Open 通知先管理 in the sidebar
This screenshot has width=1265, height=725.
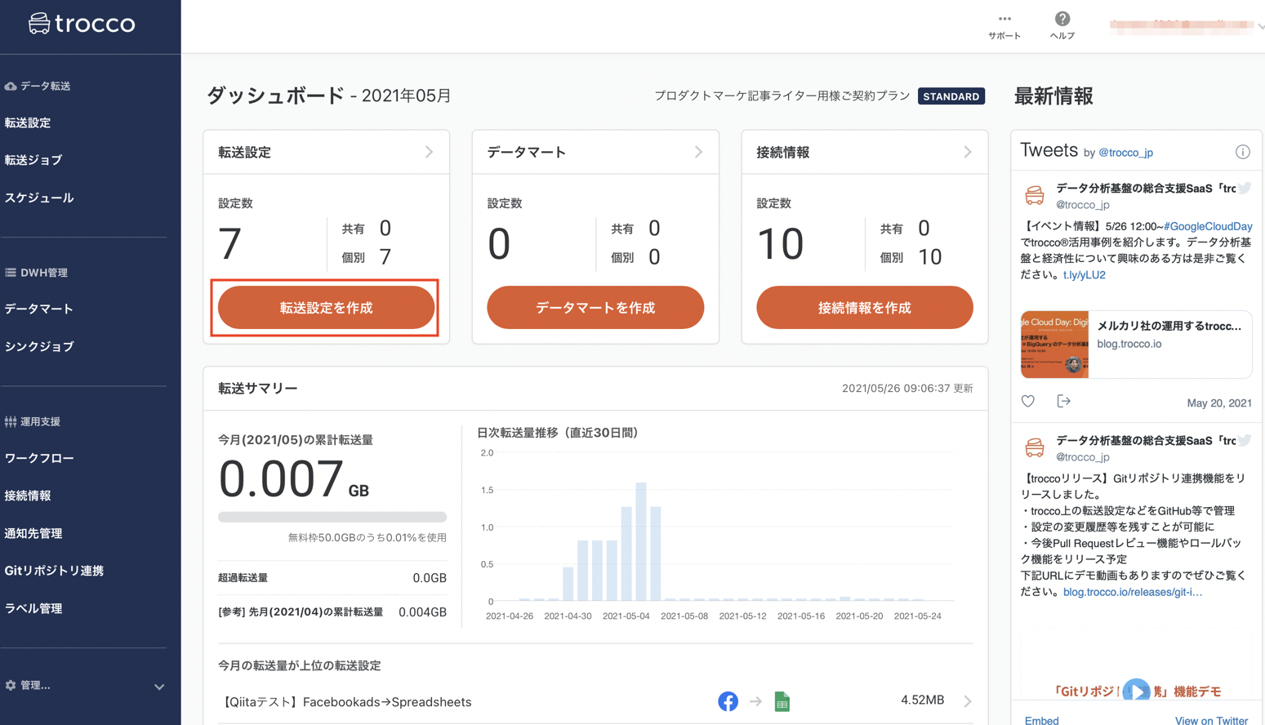coord(33,533)
